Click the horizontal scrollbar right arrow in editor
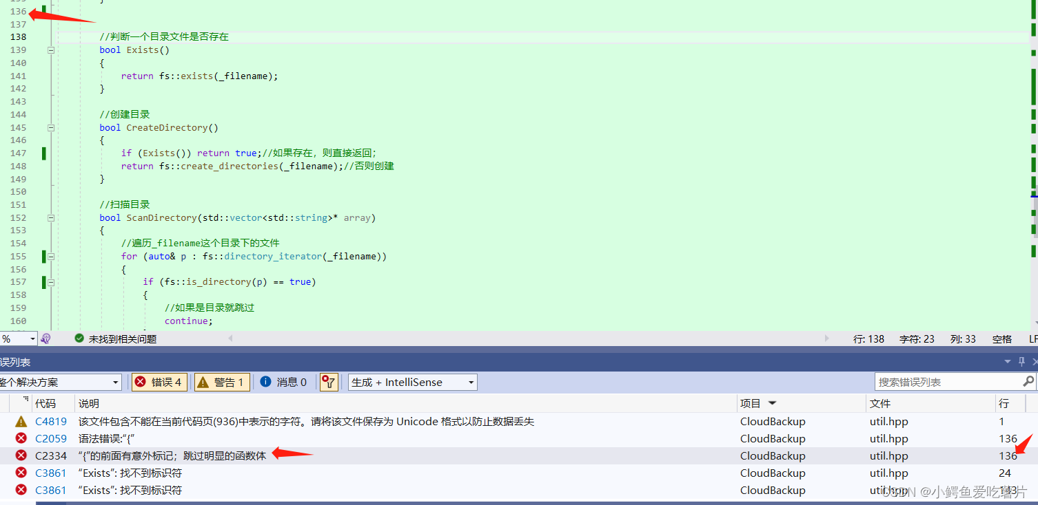Image resolution: width=1038 pixels, height=505 pixels. (827, 339)
